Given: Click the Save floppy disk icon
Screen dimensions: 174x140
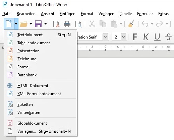Looking at the screenshot, I should pos(38,24).
